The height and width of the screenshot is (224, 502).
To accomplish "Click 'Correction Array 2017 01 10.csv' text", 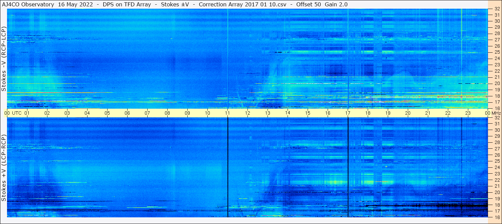I will pyautogui.click(x=242, y=4).
